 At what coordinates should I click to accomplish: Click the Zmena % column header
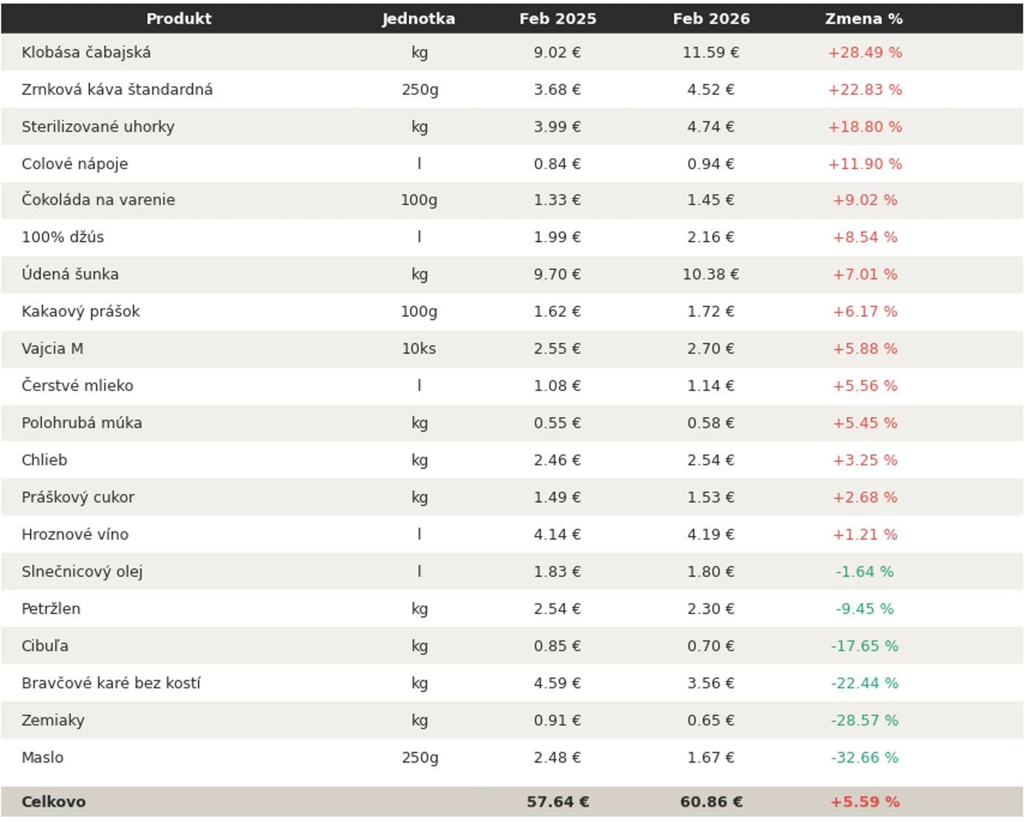864,18
